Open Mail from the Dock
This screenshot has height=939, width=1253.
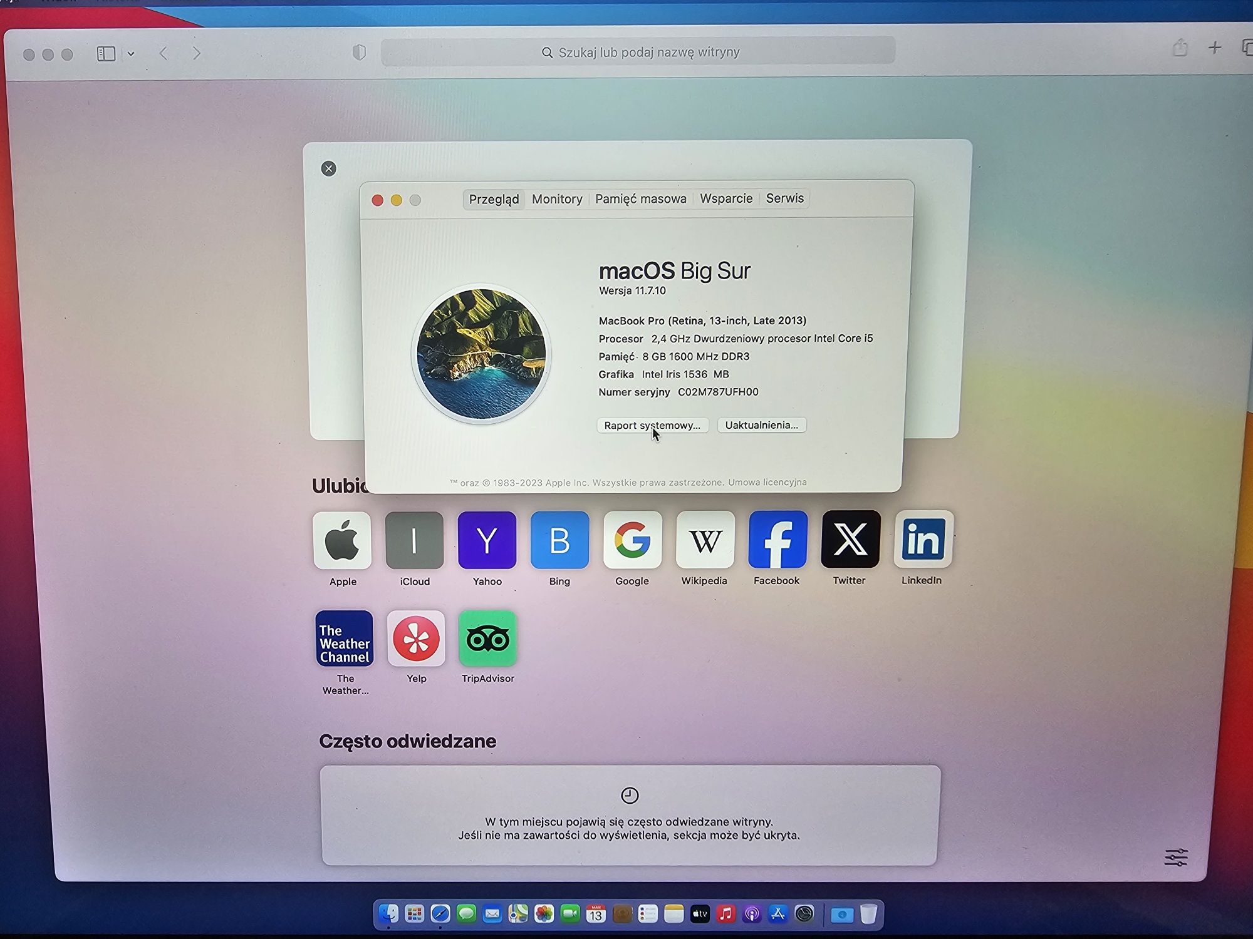[492, 914]
